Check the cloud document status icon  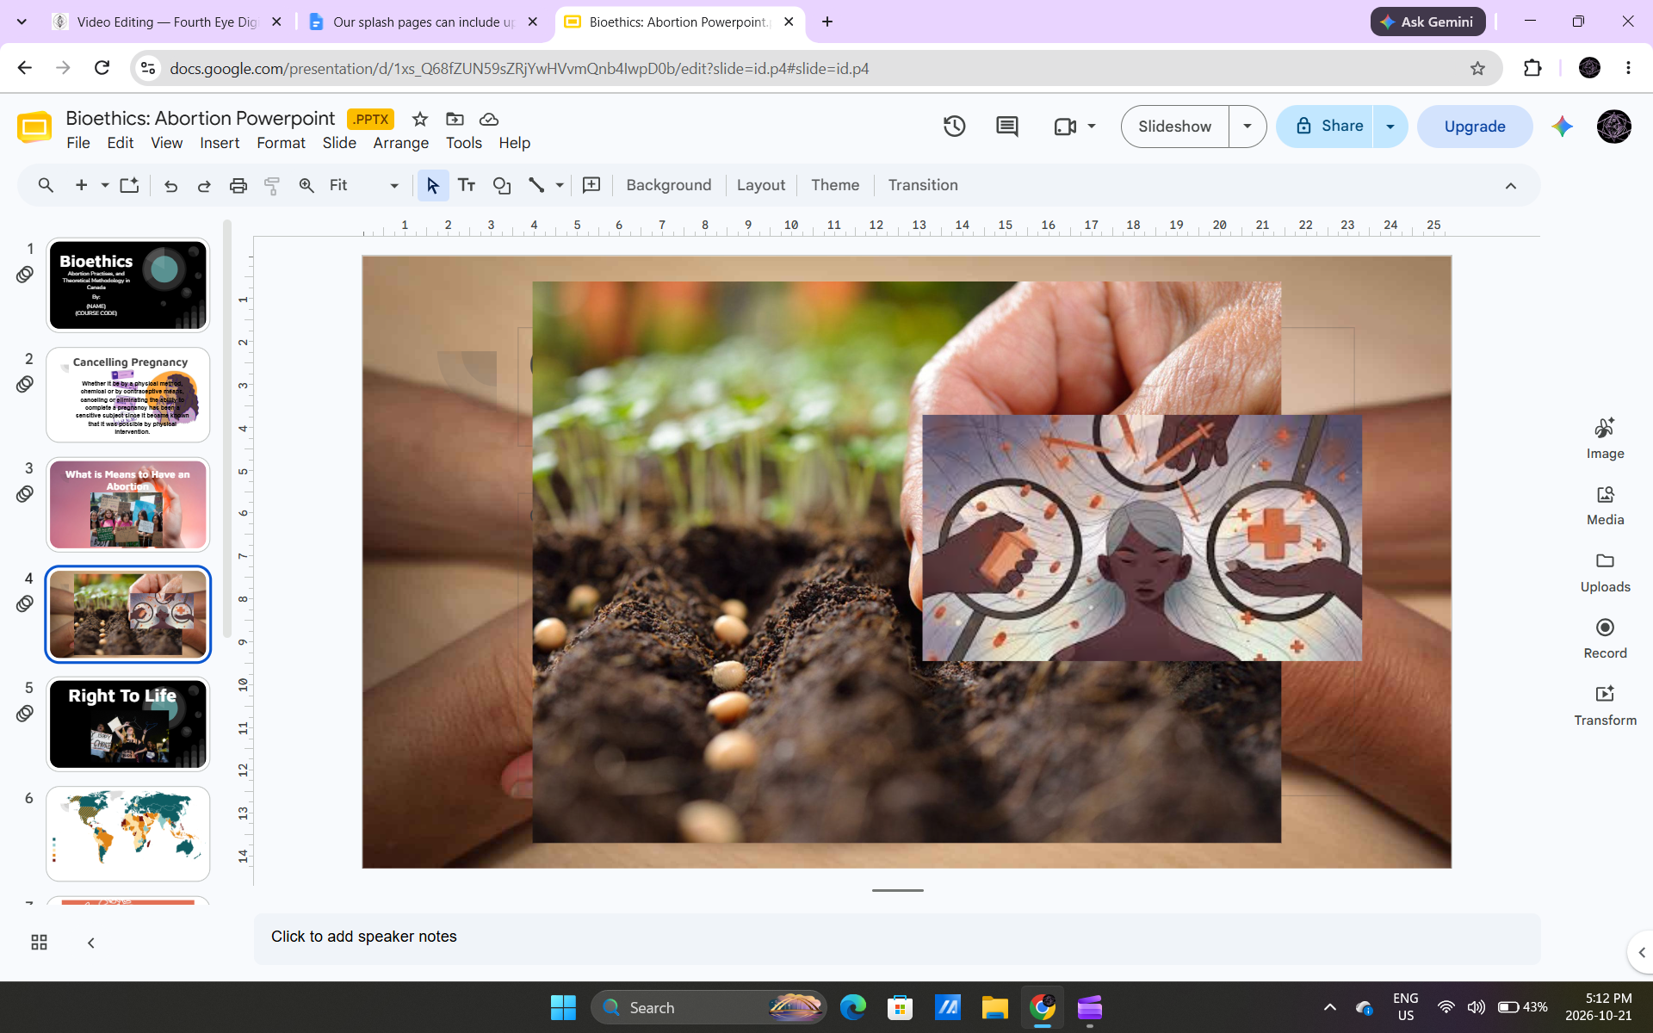489,119
